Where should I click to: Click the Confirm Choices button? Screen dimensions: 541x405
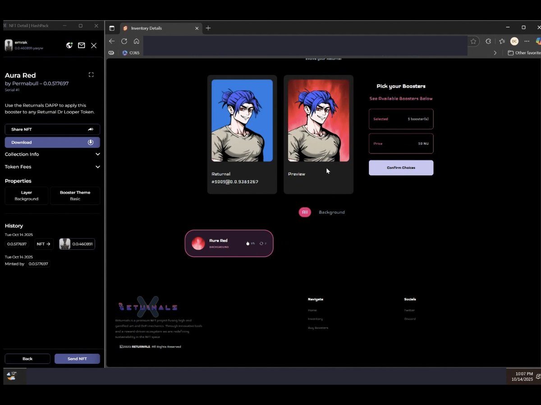click(x=401, y=168)
